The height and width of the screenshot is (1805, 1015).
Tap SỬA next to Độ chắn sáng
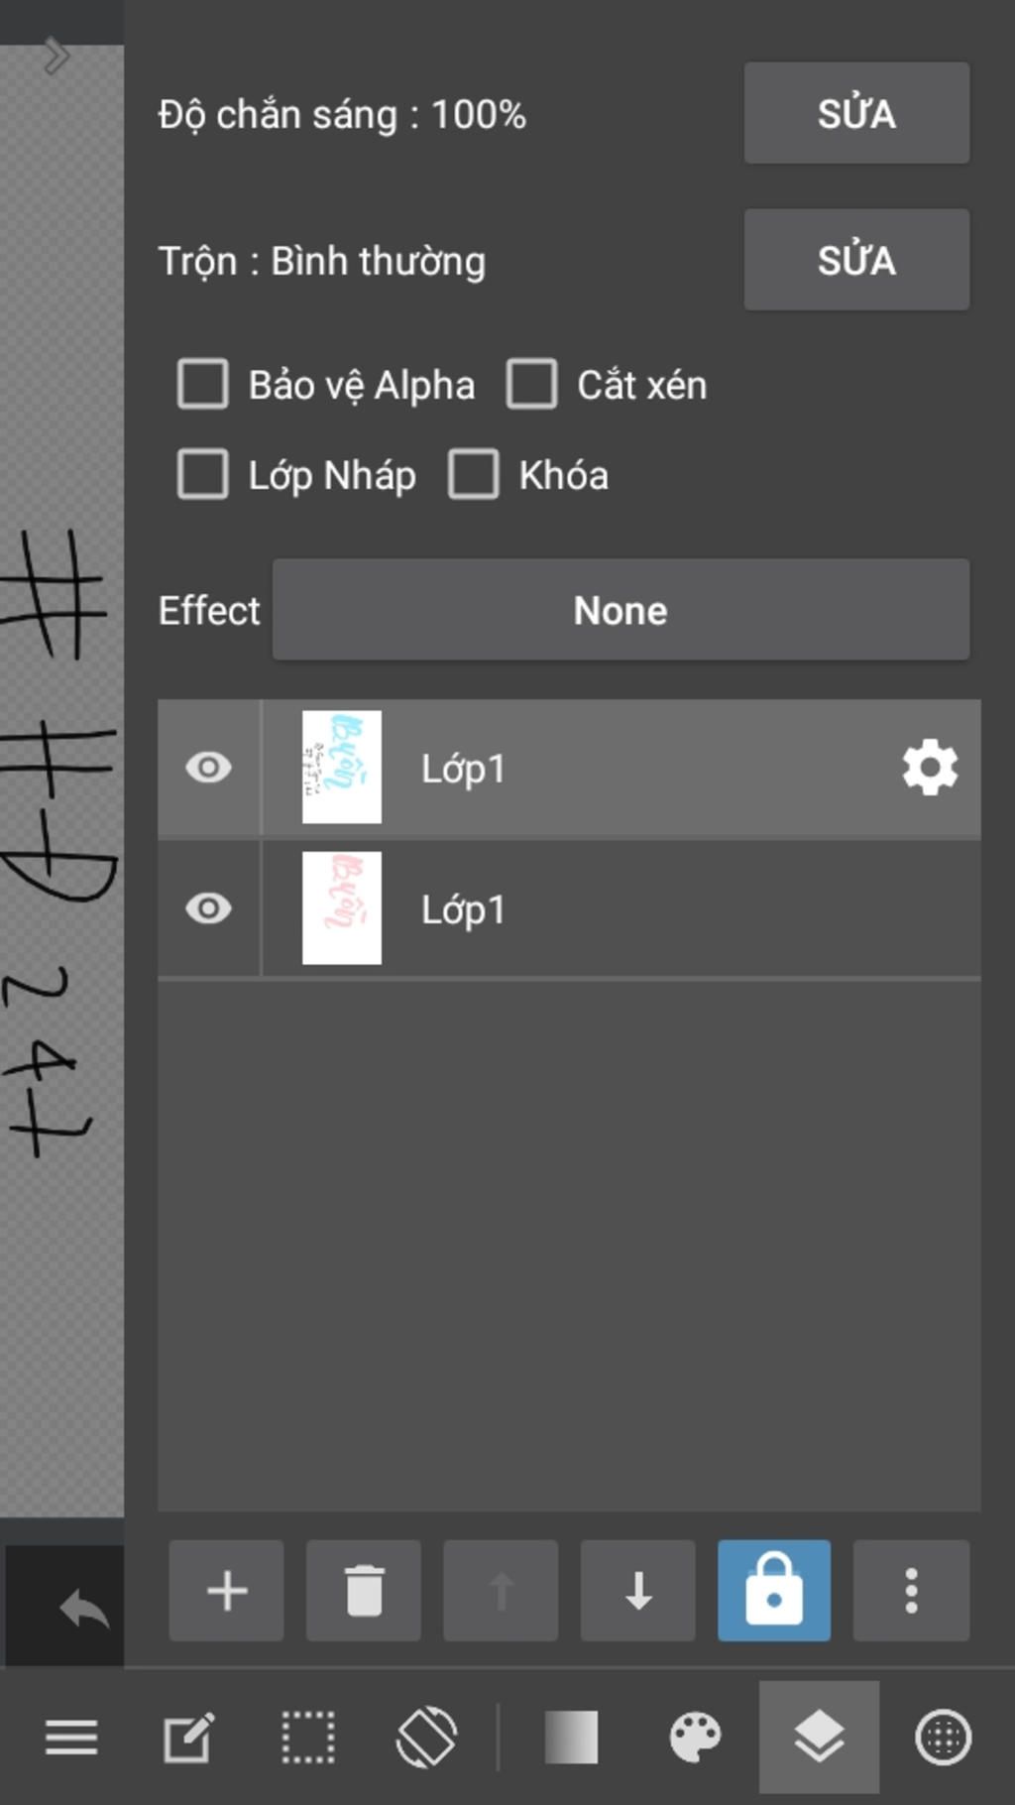(856, 113)
